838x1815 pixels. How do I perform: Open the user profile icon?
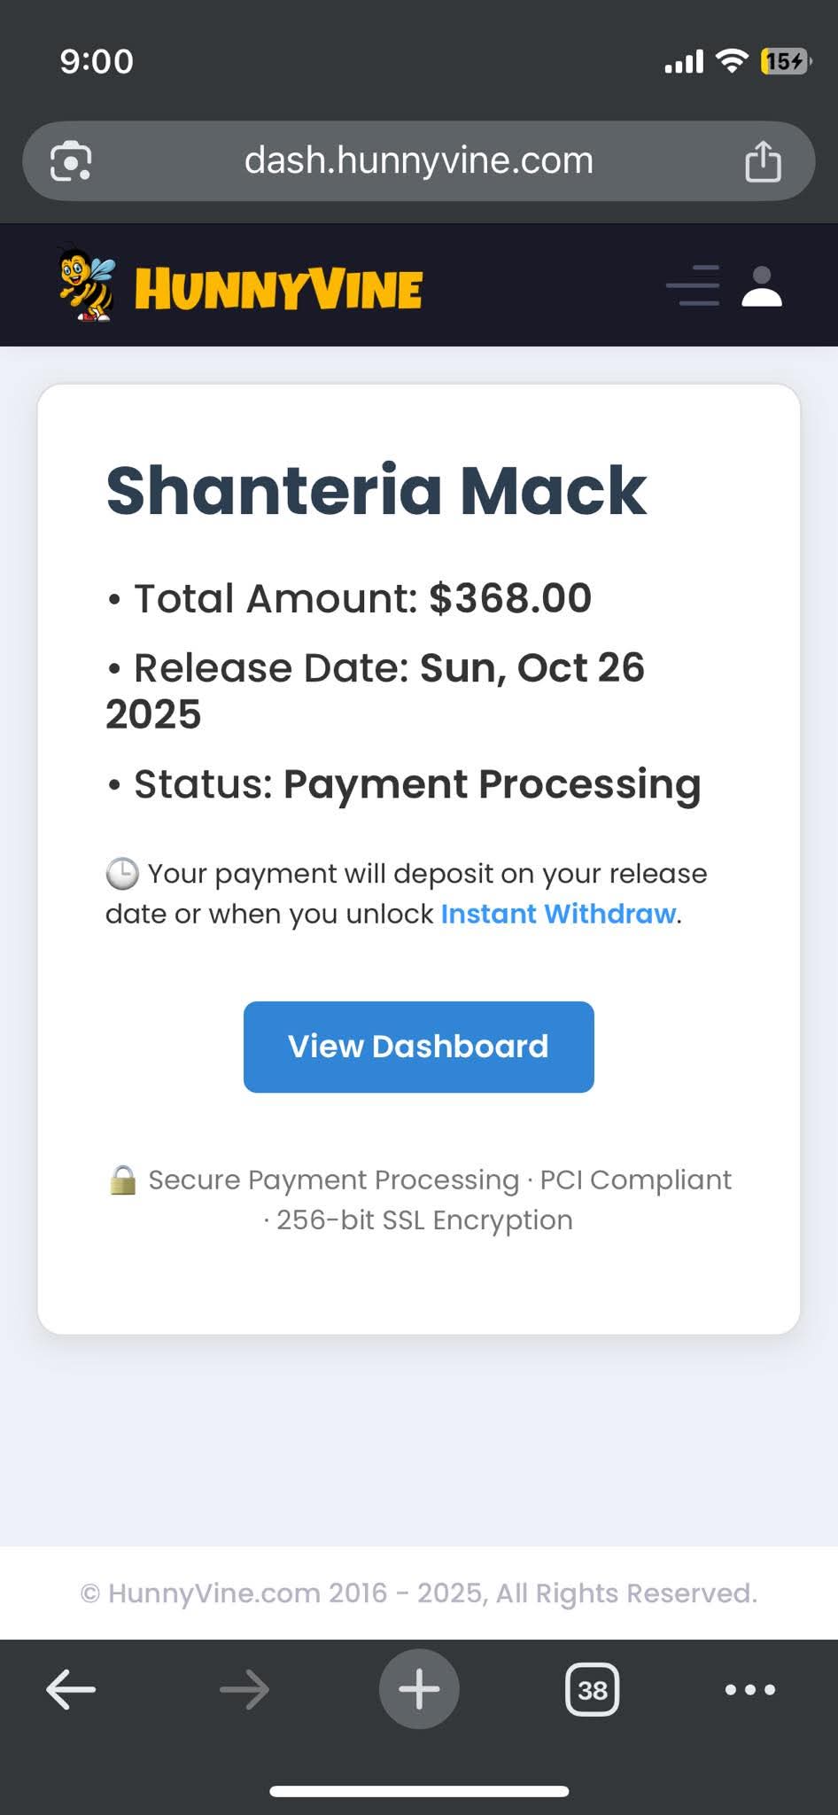[x=761, y=286]
